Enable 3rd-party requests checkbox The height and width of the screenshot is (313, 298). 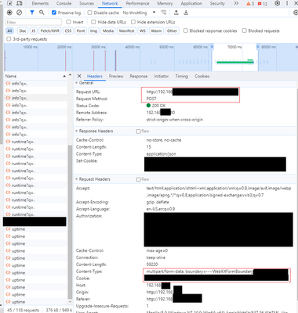(x=9, y=39)
